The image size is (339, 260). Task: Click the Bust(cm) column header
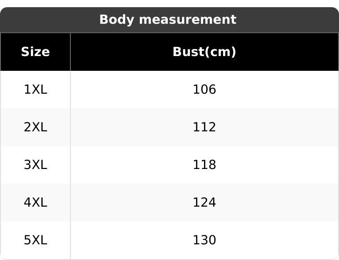coord(204,52)
